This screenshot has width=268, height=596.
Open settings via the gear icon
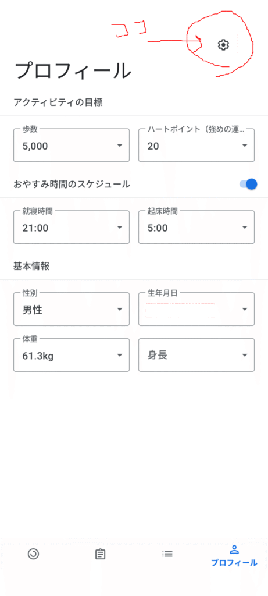coord(223,45)
